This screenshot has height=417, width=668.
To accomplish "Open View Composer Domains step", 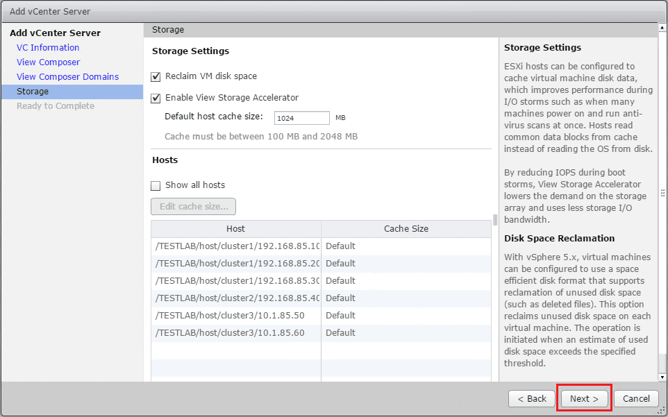I will [x=67, y=77].
